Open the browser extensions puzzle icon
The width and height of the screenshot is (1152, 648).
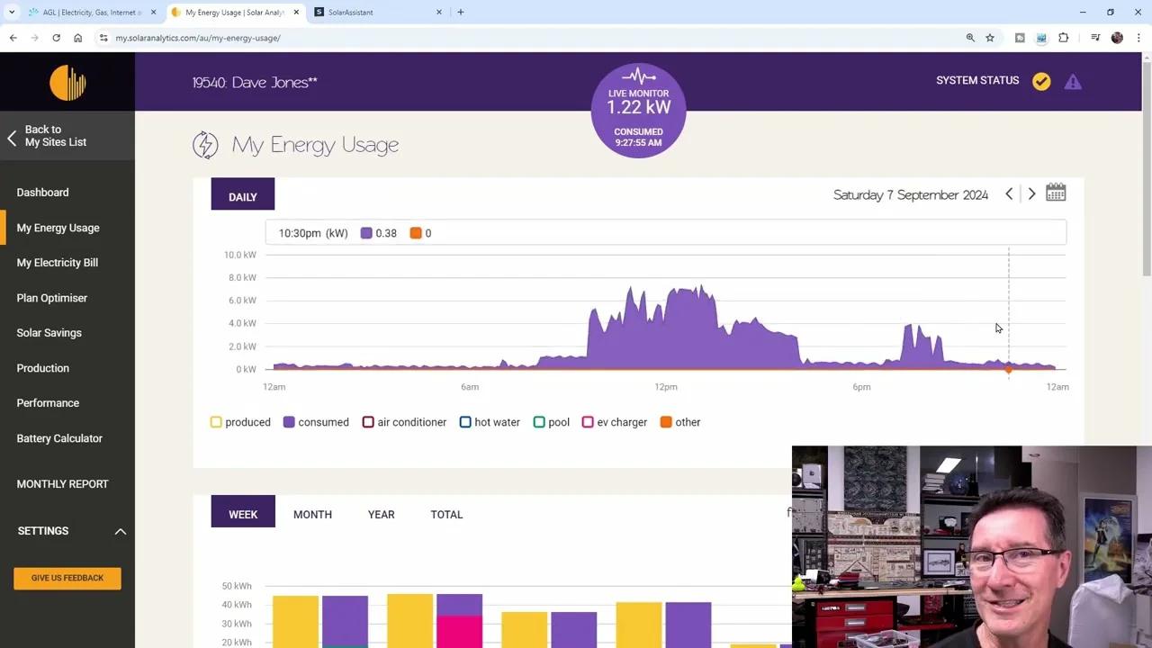coord(1063,38)
